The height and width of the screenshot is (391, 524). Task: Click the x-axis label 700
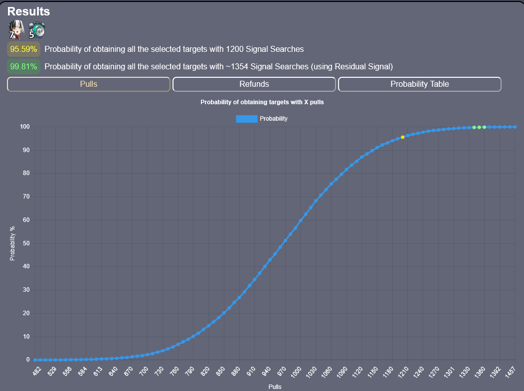point(144,371)
